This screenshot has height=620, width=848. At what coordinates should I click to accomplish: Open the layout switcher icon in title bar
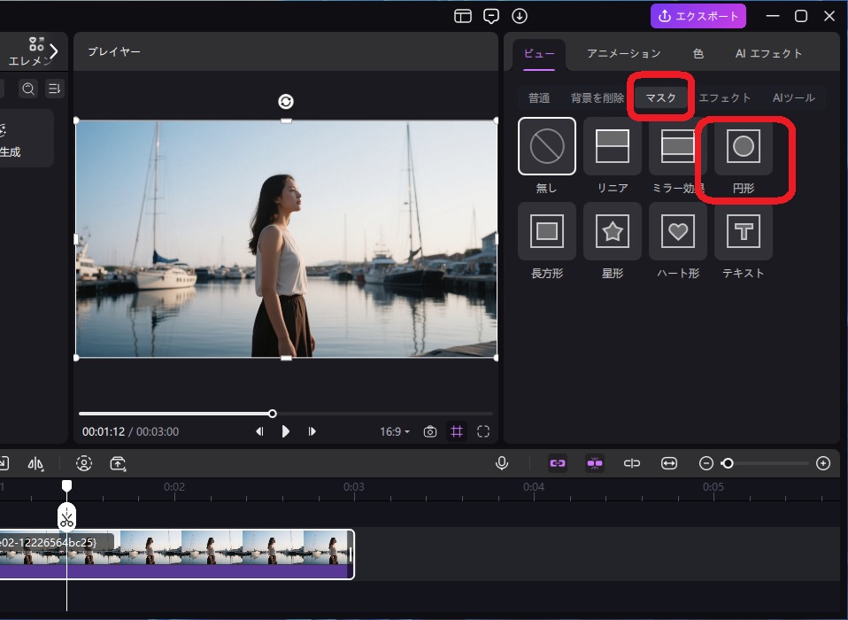click(x=463, y=16)
